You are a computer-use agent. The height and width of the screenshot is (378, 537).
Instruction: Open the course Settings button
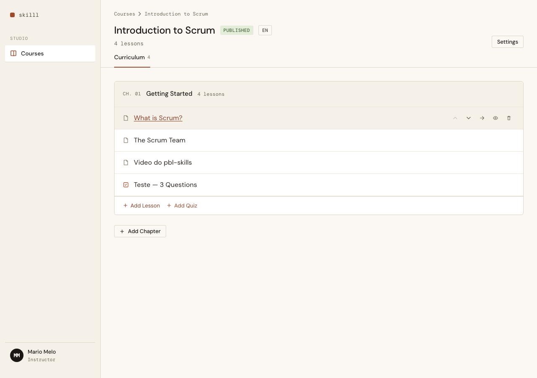tap(508, 42)
